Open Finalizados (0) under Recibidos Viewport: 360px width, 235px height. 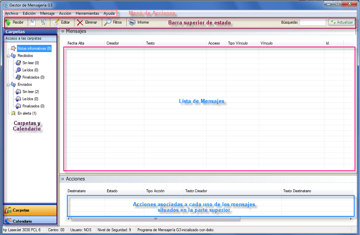pyautogui.click(x=33, y=77)
